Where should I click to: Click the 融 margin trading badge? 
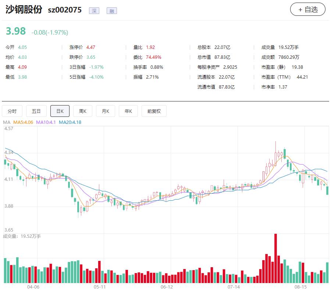tap(111, 11)
